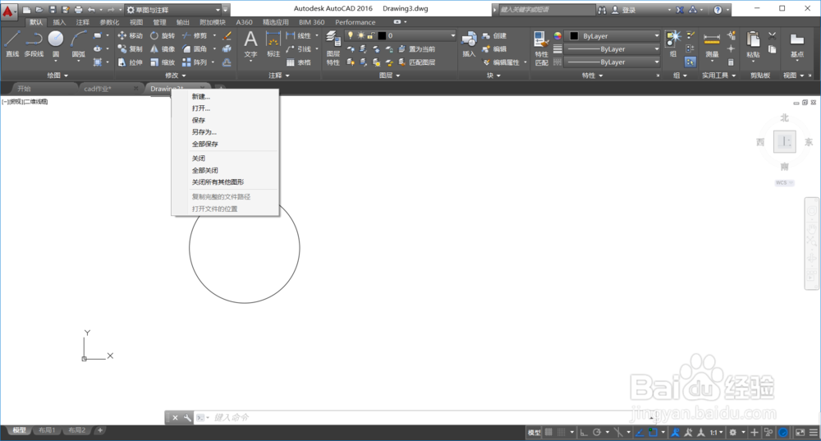This screenshot has width=821, height=441.
Task: Select the Arc (圆弧) tool
Action: click(79, 44)
